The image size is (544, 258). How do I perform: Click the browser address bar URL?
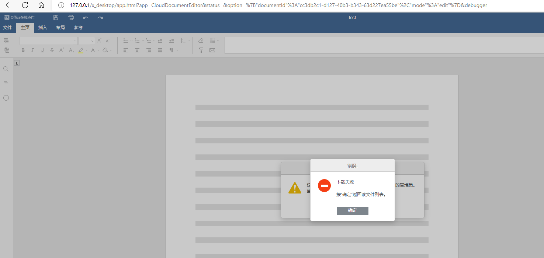[278, 5]
